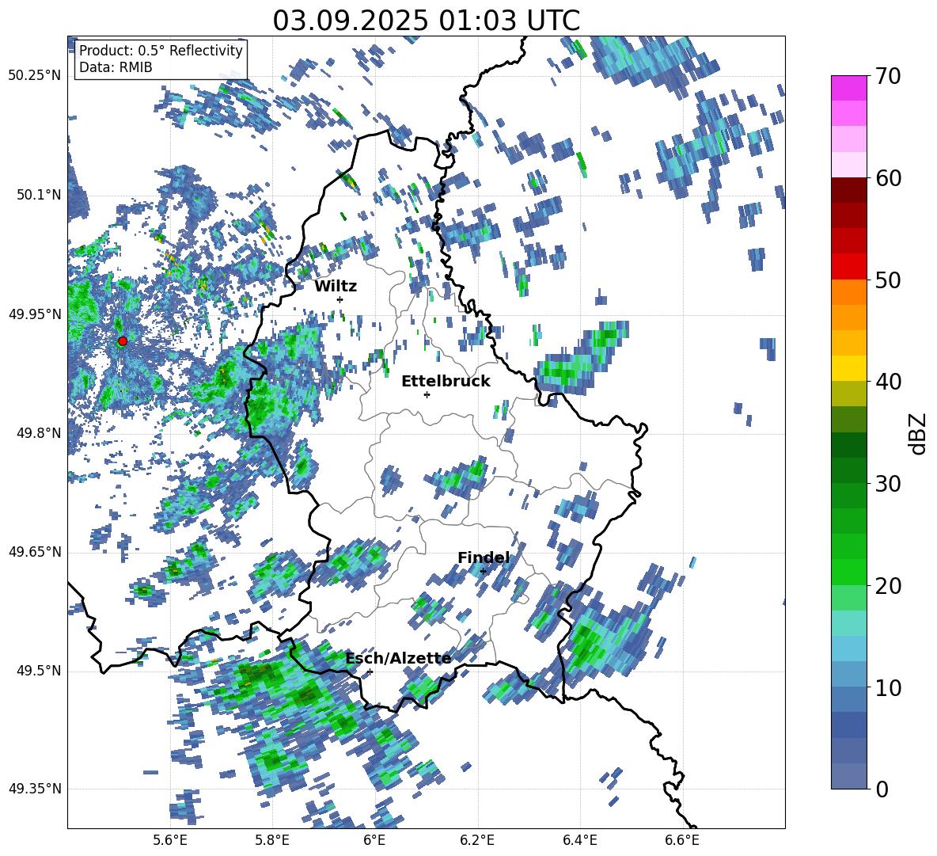Click the Esch/Alzette cross marker

370,671
